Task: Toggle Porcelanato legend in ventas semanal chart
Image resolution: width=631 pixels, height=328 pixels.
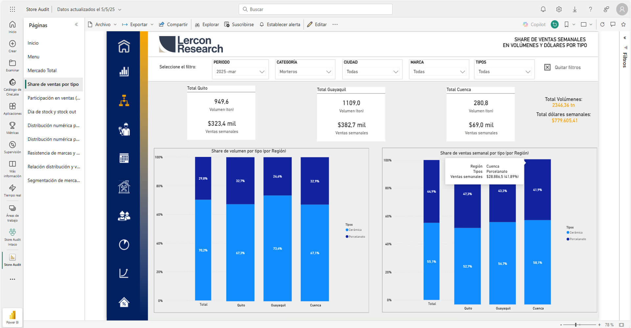Action: tap(577, 239)
